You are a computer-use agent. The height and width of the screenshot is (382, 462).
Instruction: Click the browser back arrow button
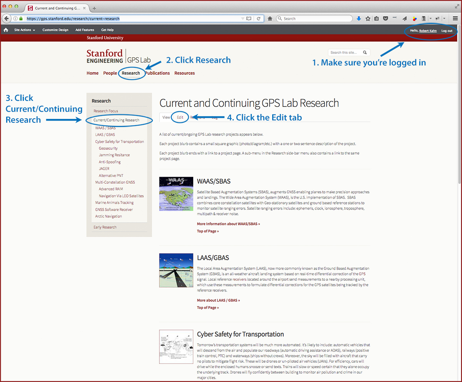[x=7, y=18]
